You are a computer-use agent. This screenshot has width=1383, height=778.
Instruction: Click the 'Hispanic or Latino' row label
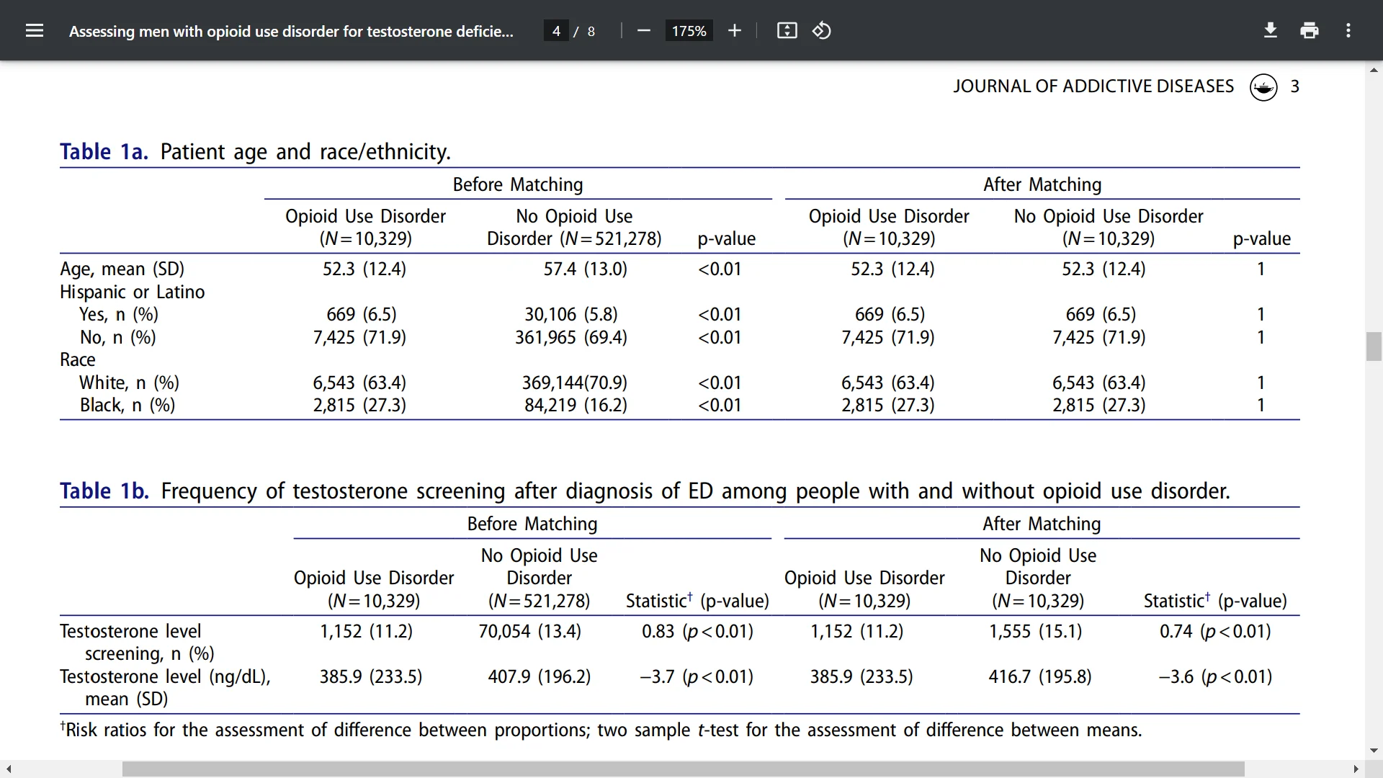tap(133, 292)
